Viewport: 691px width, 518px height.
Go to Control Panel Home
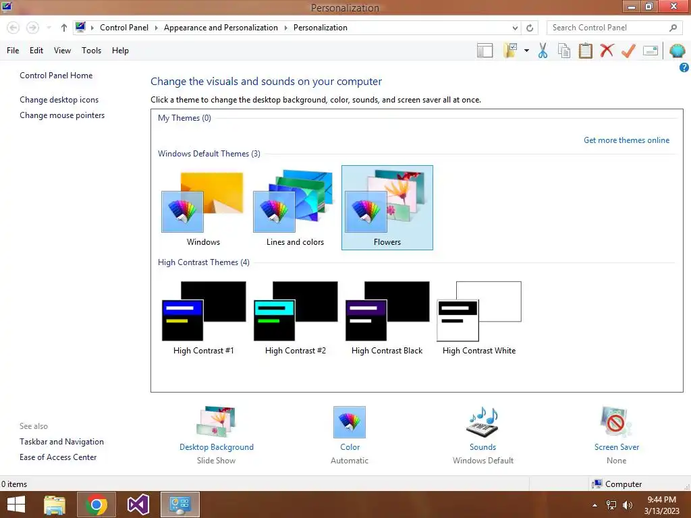(x=56, y=76)
